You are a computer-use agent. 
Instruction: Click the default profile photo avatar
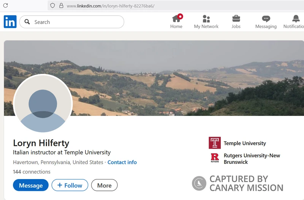point(43,103)
